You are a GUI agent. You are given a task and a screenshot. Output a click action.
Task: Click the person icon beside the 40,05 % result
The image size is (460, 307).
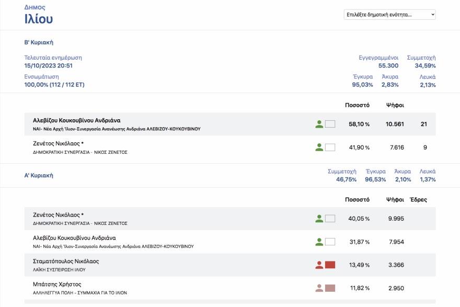(319, 219)
